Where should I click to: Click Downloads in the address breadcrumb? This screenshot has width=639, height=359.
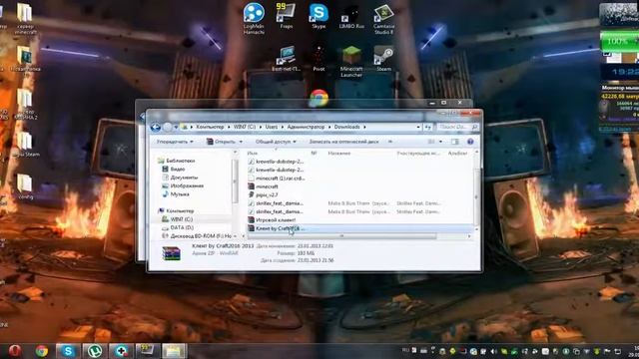click(x=346, y=127)
